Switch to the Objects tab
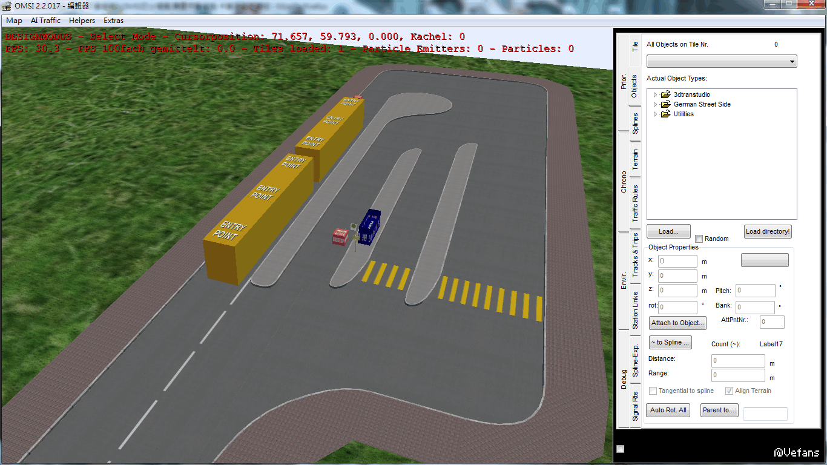 tap(634, 87)
